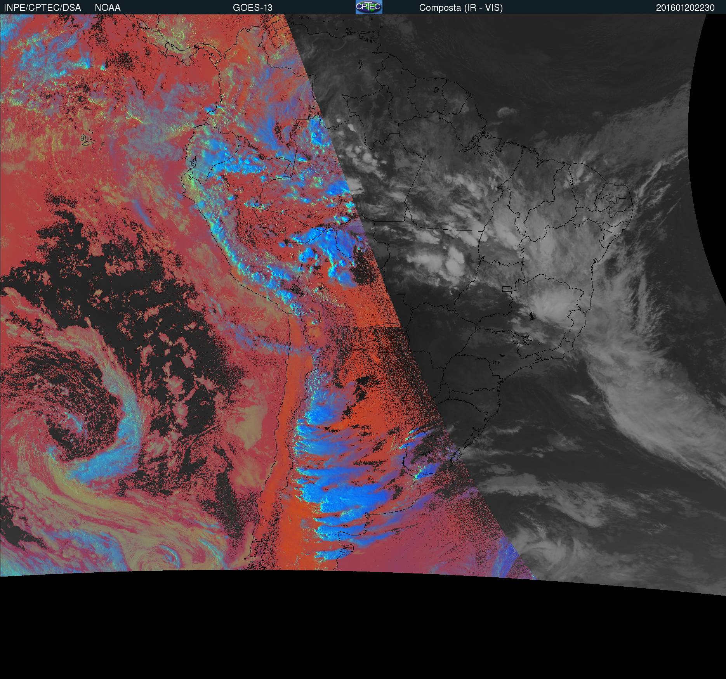
Task: Click the 201601202230 timestamp
Action: (x=685, y=8)
